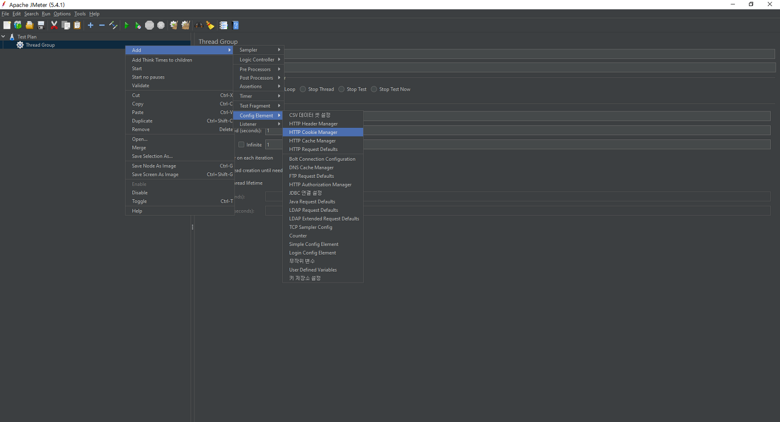Select the Stop Thread radio button
780x422 pixels.
pyautogui.click(x=303, y=89)
